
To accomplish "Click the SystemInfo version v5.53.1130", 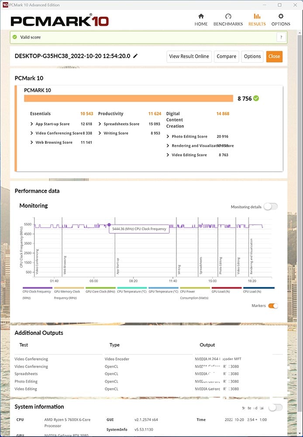I will pyautogui.click(x=144, y=430).
